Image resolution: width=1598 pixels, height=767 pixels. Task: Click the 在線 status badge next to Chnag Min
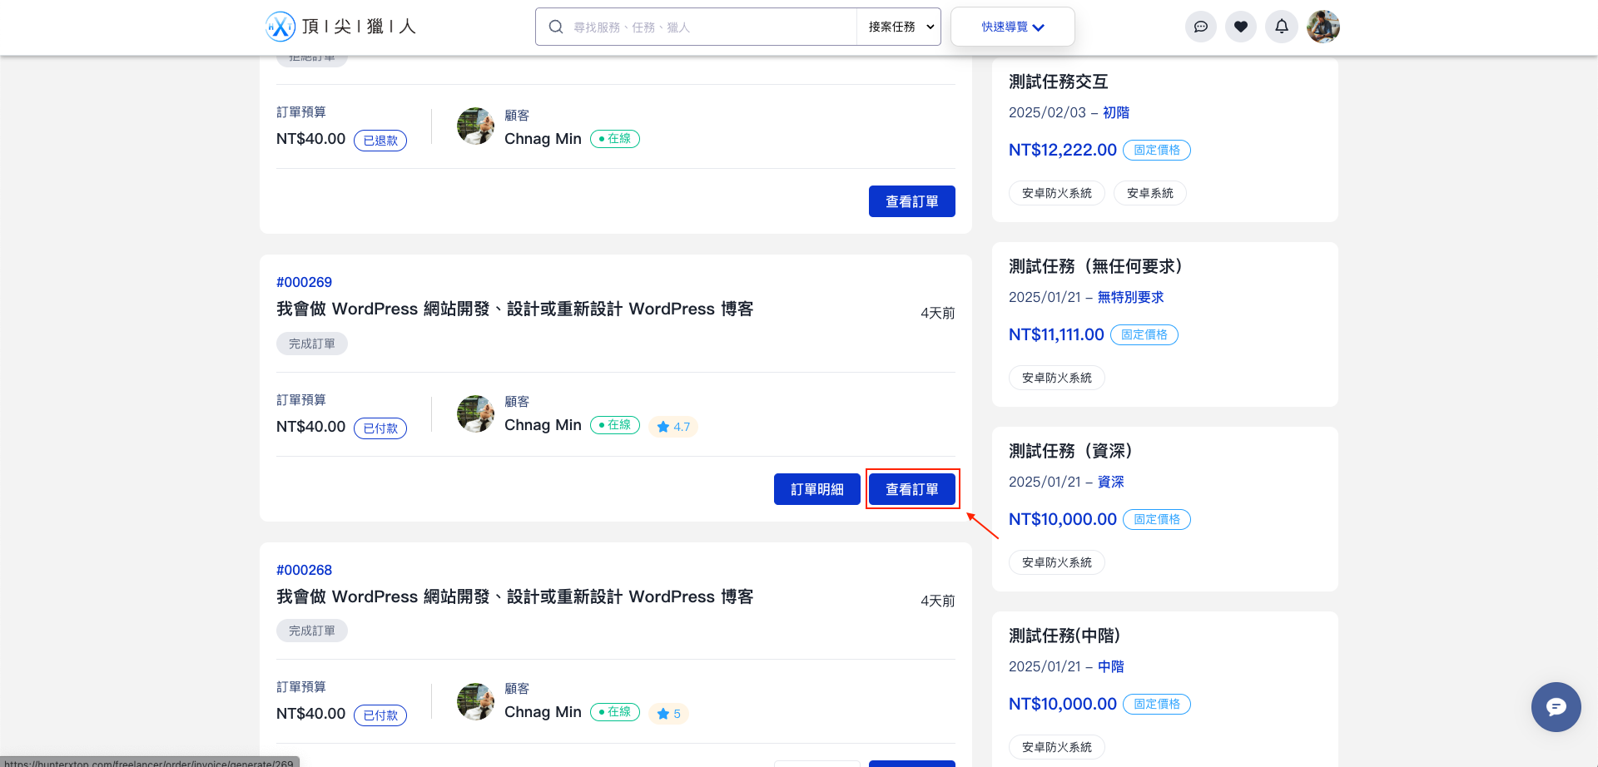pyautogui.click(x=614, y=424)
